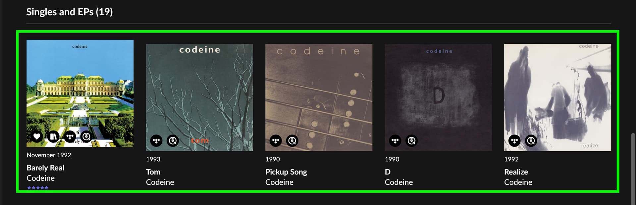Open the Pickup Song title link
This screenshot has width=636, height=205.
pos(286,172)
